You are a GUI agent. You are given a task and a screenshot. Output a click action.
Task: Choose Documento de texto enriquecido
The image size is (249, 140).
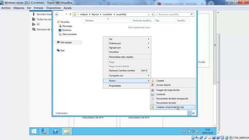pyautogui.click(x=173, y=98)
